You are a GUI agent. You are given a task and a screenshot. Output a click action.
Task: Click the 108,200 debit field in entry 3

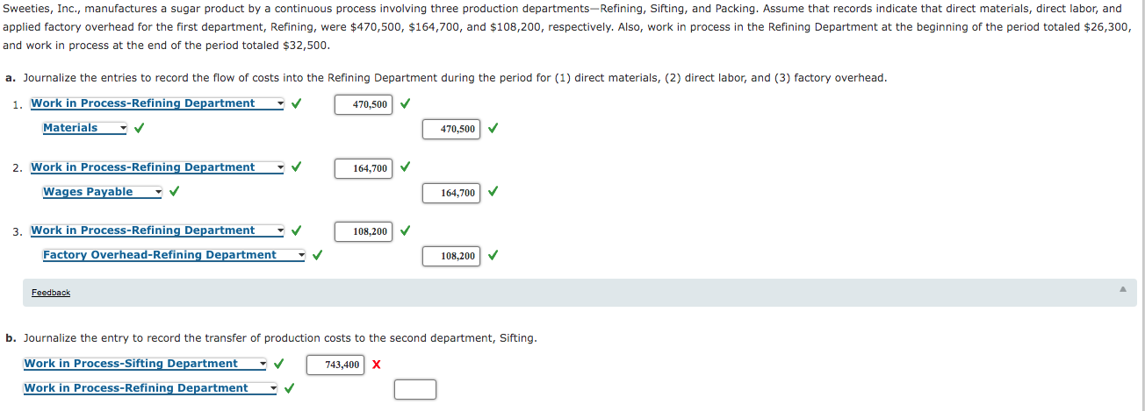(x=364, y=231)
